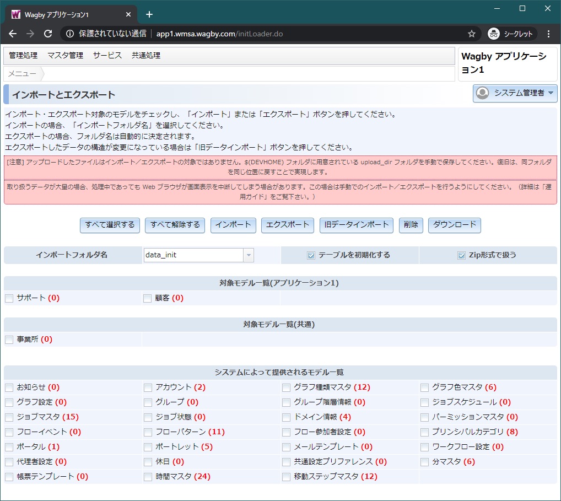Check the ポートレット checkbox
Image resolution: width=561 pixels, height=501 pixels.
[x=148, y=448]
